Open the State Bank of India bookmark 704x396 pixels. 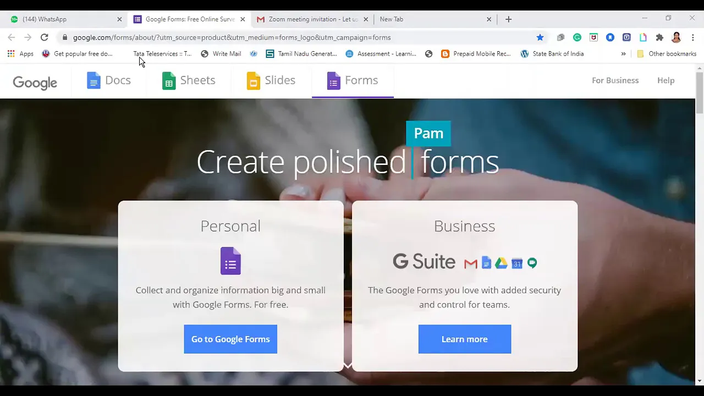pyautogui.click(x=552, y=54)
